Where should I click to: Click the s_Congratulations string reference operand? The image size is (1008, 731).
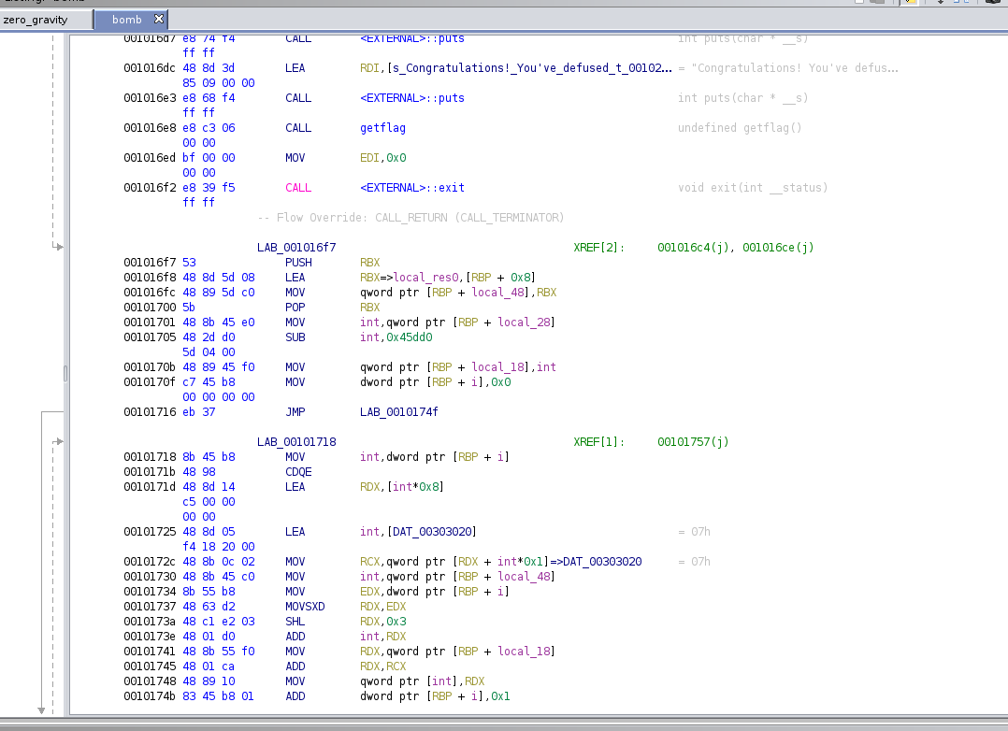click(x=516, y=68)
